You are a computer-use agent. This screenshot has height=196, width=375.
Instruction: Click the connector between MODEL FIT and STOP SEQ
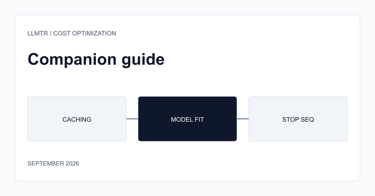click(x=243, y=119)
